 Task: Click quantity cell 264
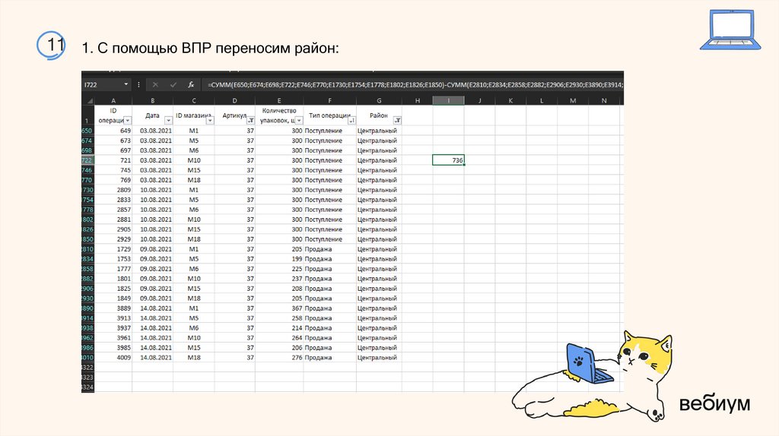coord(279,338)
